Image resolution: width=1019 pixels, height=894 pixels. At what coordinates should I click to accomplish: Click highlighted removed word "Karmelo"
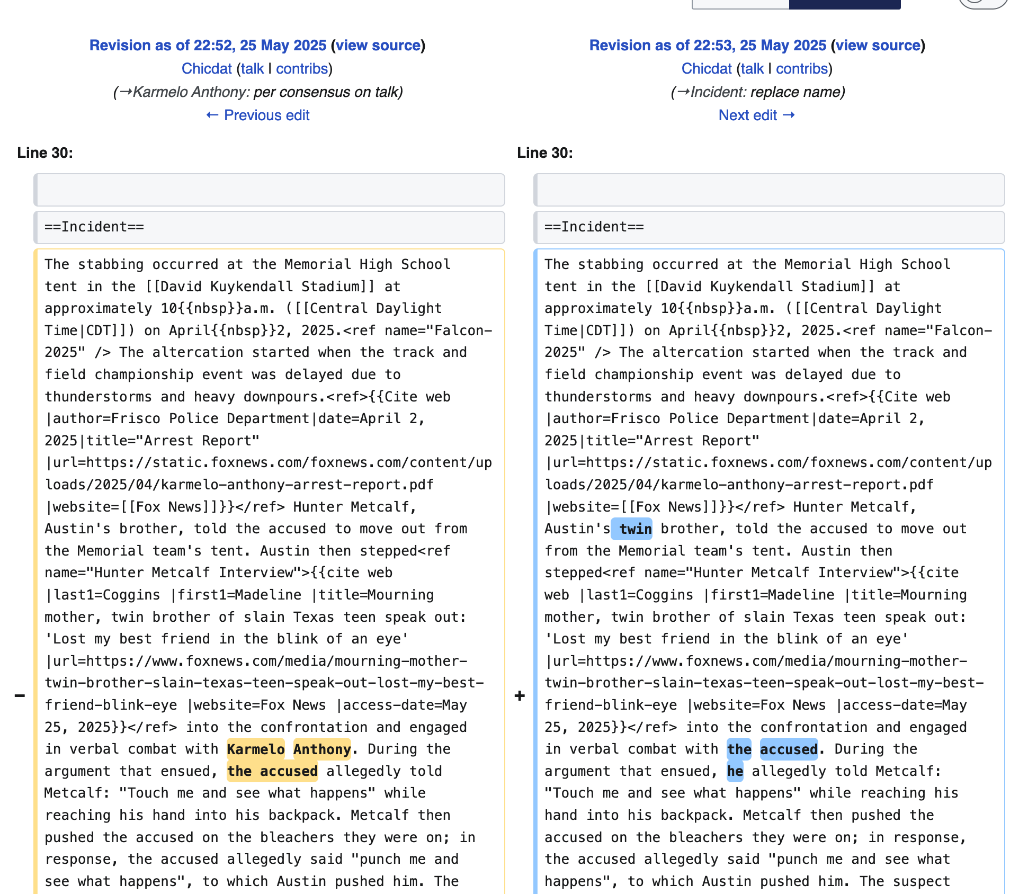click(256, 749)
